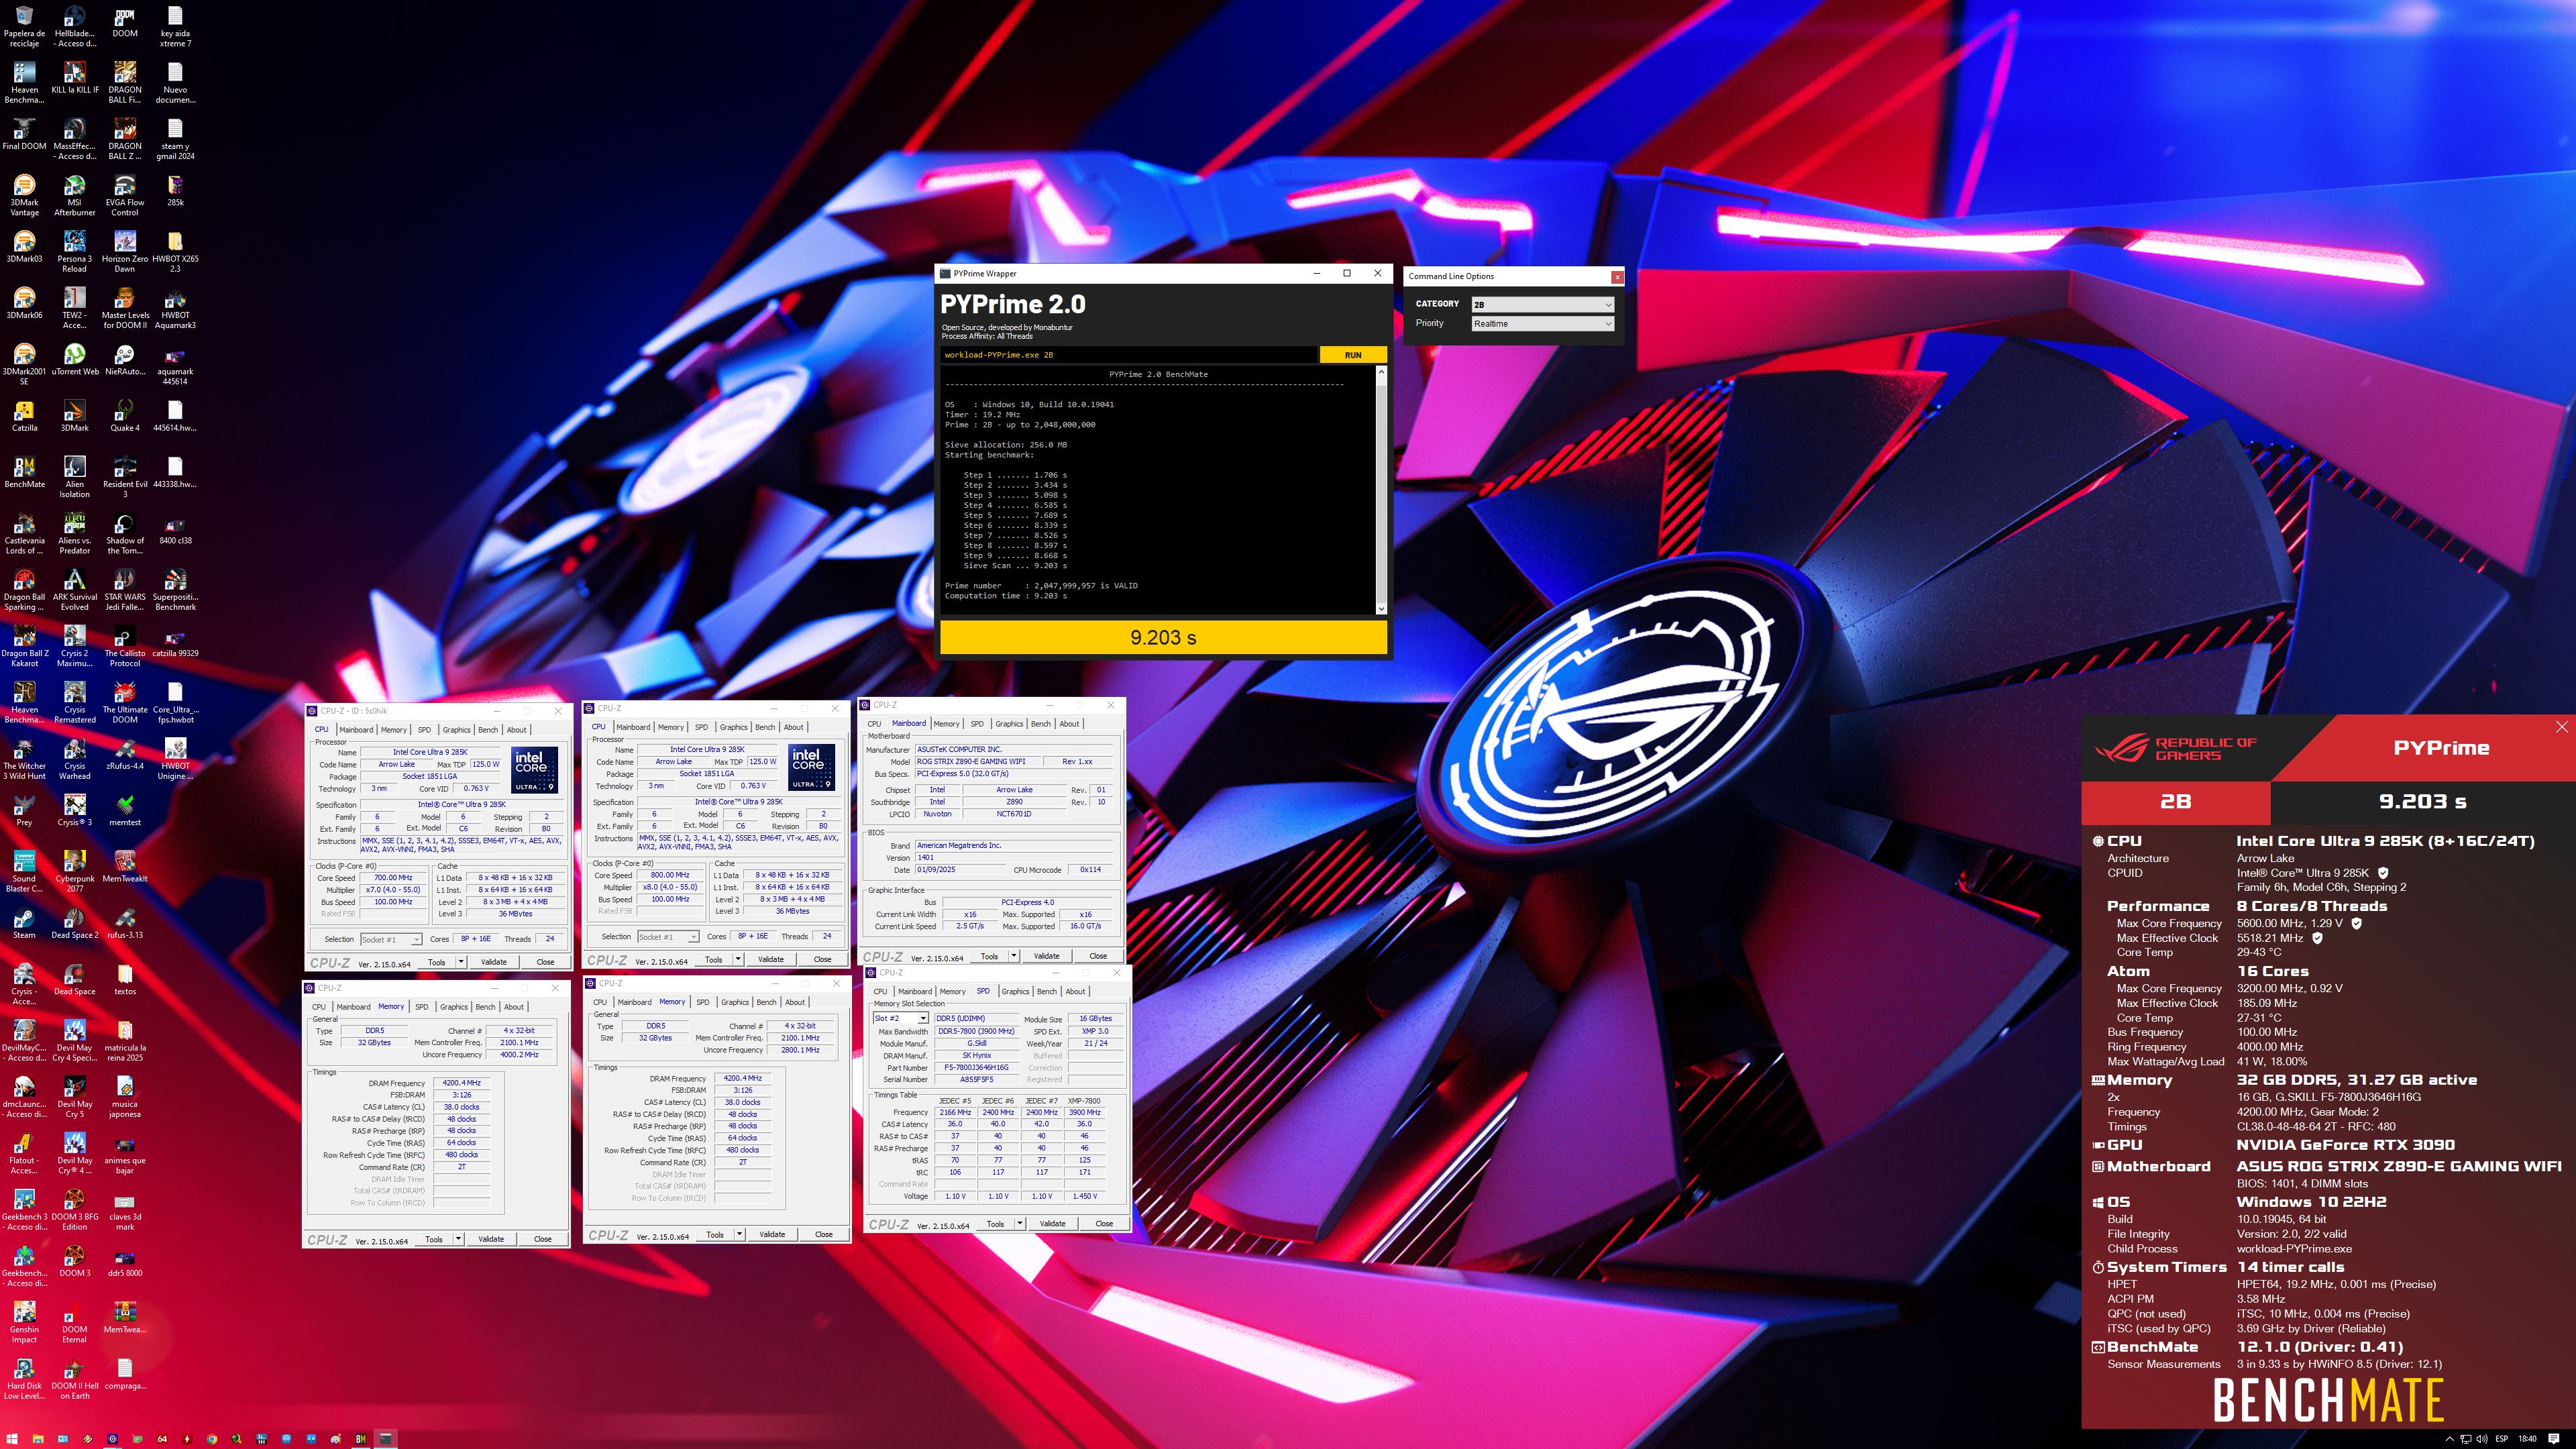Select Graphics tab in CPU-Z Mainboard window
This screenshot has width=2576, height=1449.
[x=1009, y=724]
